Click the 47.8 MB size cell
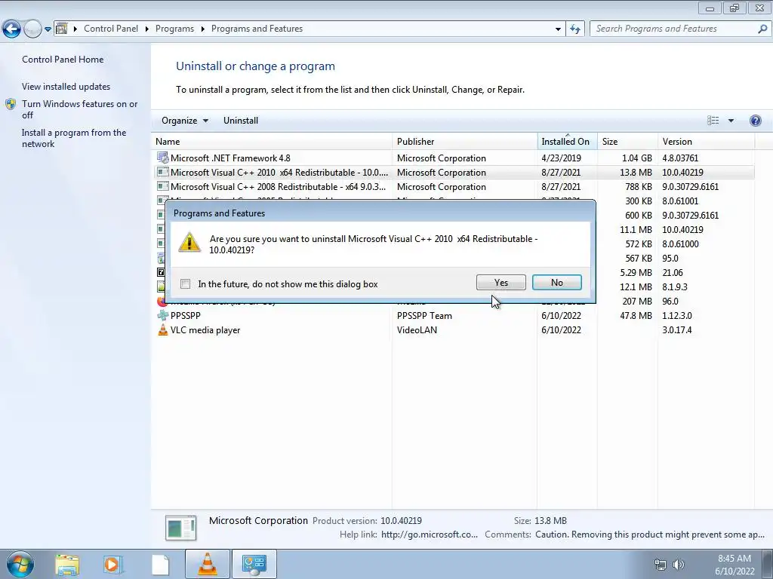 636,316
